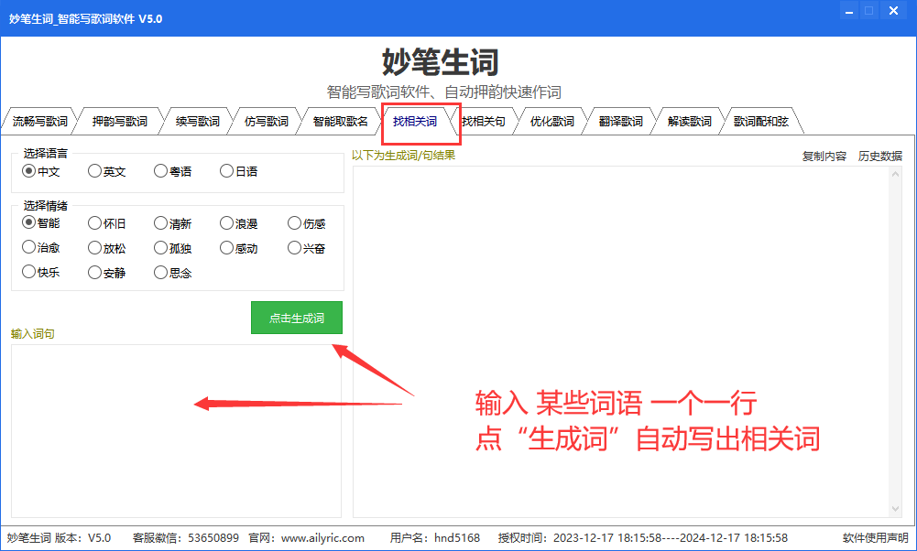Select the 快乐 emotion
This screenshot has height=551, width=917.
point(40,272)
